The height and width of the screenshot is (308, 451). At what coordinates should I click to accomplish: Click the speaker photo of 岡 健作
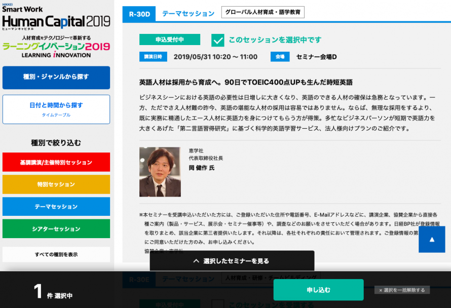coord(160,172)
